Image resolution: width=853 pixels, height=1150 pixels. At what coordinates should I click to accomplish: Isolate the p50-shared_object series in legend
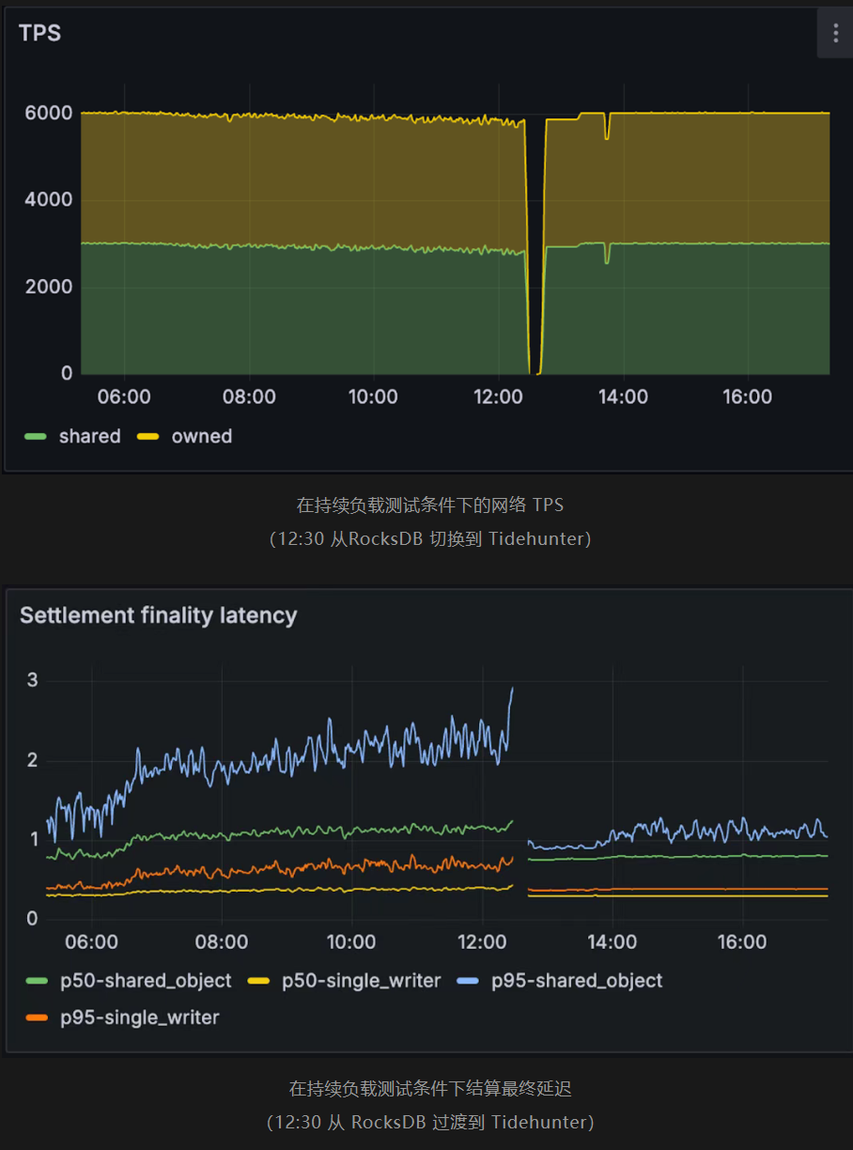point(146,980)
